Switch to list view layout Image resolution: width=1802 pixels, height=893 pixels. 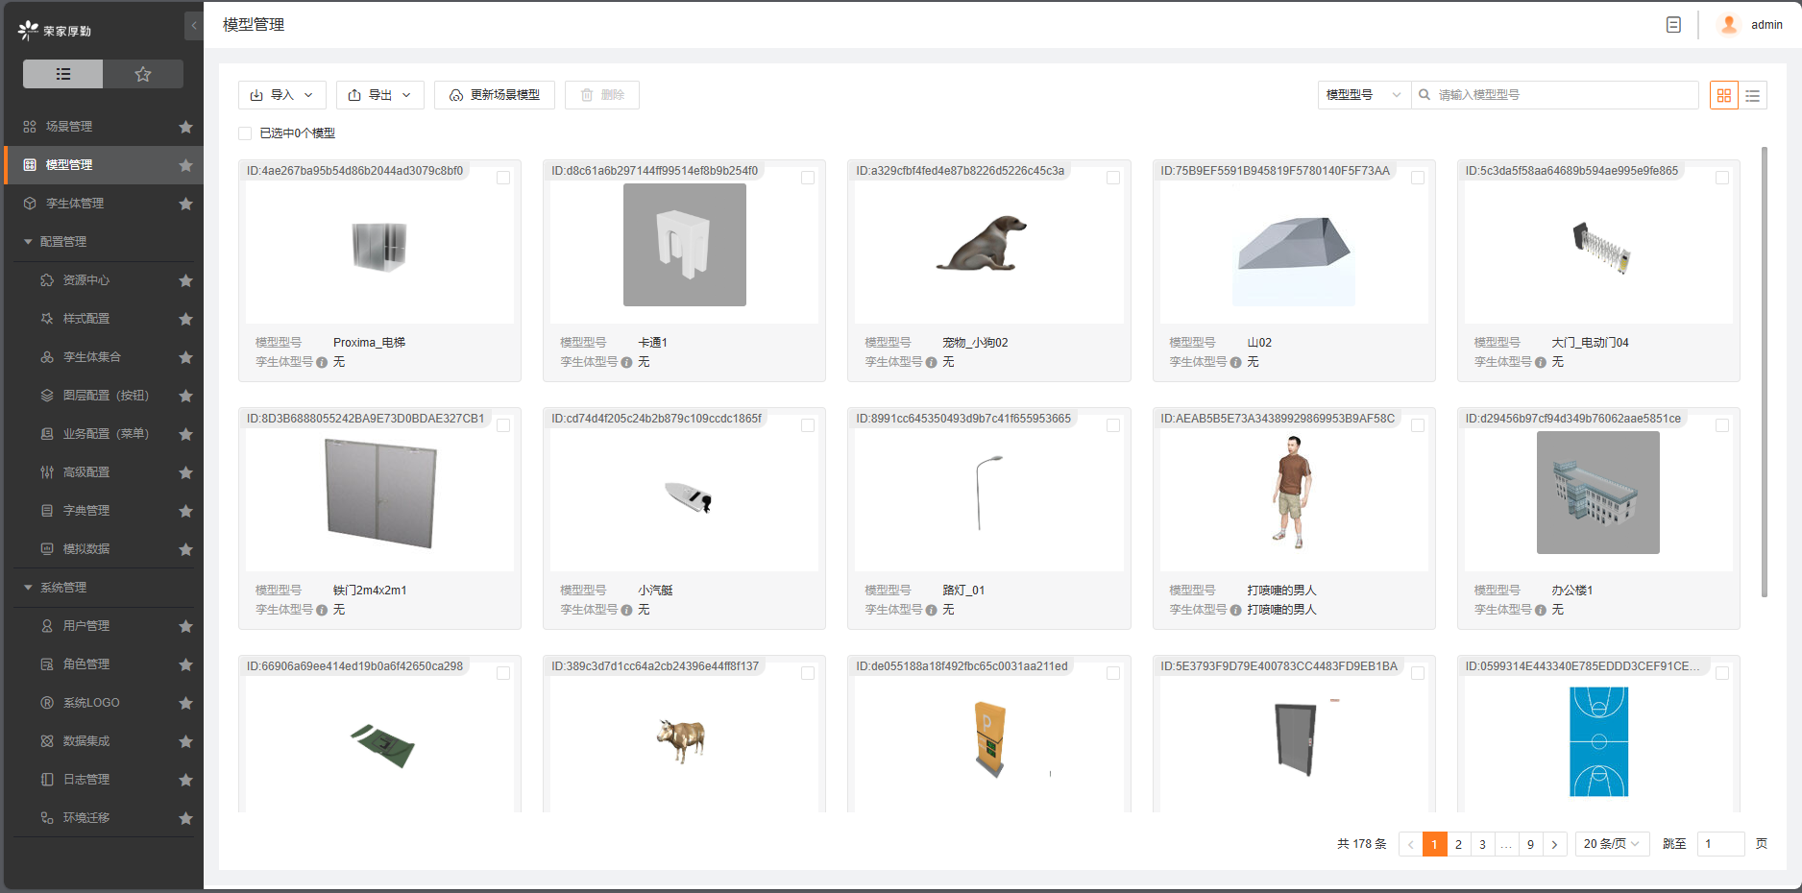1752,95
